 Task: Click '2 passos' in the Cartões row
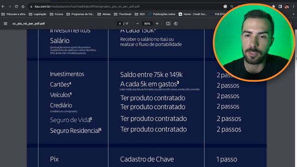tap(228, 85)
